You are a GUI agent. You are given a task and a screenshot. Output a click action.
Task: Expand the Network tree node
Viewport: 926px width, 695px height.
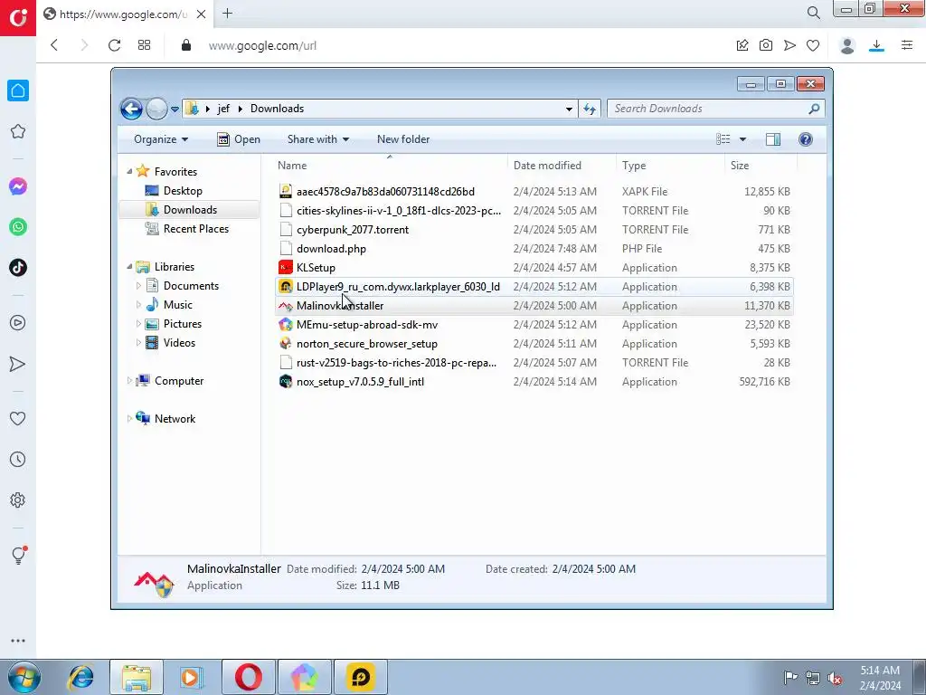(x=129, y=418)
